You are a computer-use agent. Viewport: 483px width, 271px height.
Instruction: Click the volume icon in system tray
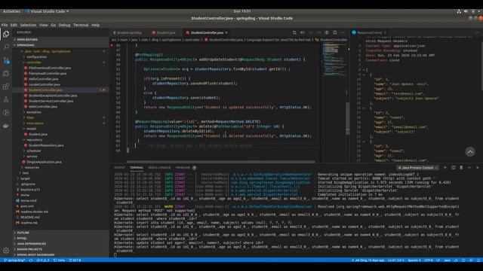point(466,11)
